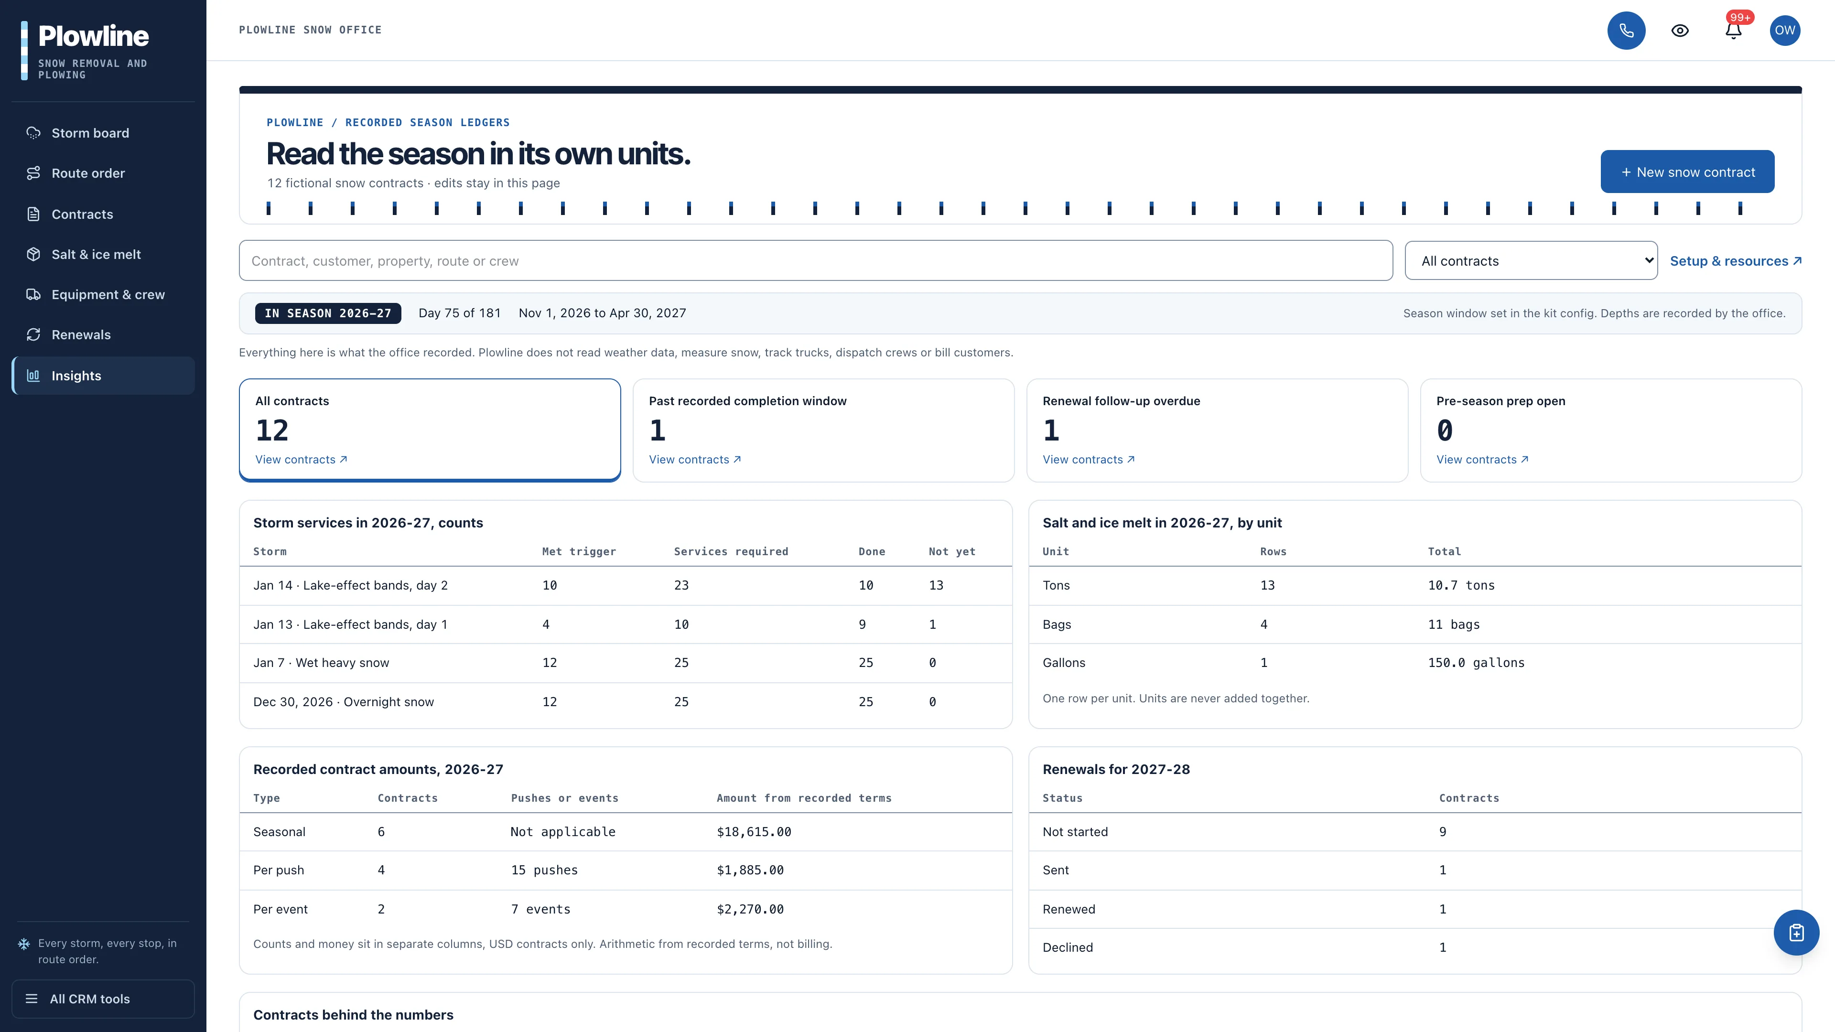Click the 'Renewed' renewal status row
Image resolution: width=1835 pixels, height=1032 pixels.
(x=1414, y=910)
